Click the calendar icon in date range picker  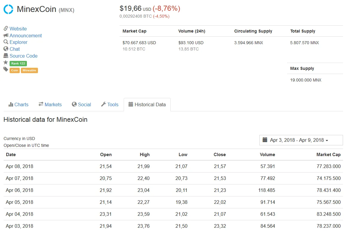coord(265,140)
